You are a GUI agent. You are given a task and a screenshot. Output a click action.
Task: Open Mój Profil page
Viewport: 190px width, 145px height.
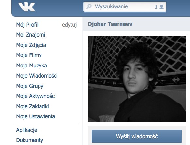point(27,25)
